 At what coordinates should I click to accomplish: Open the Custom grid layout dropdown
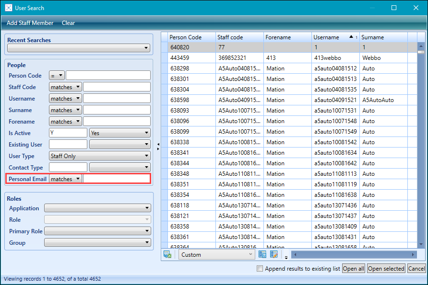pos(217,254)
